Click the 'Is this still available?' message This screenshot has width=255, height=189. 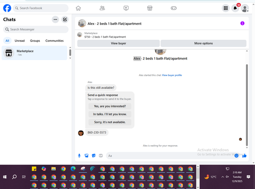[x=101, y=88]
